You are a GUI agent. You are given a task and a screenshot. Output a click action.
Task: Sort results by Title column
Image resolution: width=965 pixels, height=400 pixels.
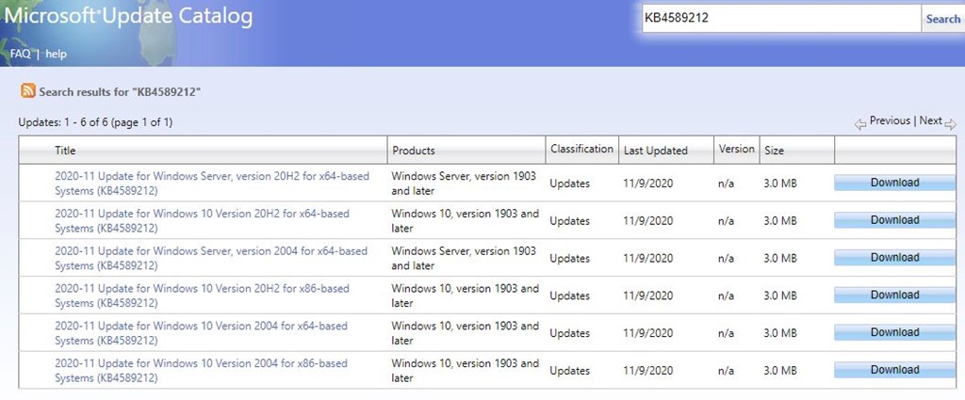coord(65,151)
